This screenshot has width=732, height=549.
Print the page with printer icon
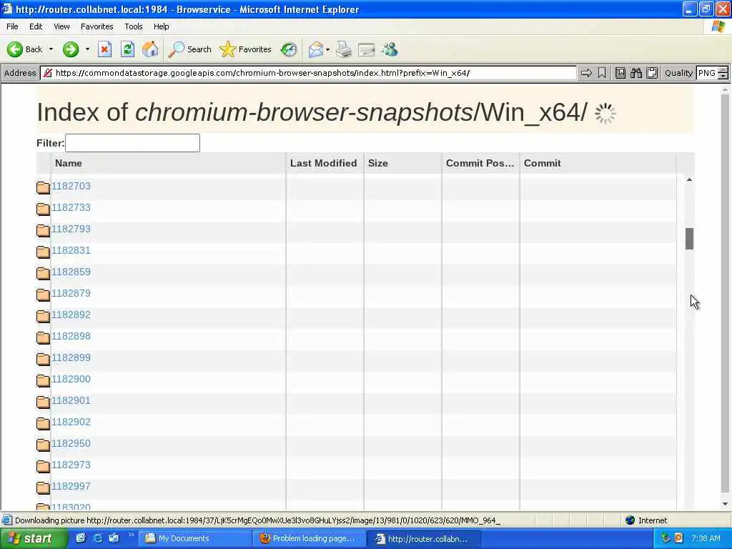(x=344, y=49)
